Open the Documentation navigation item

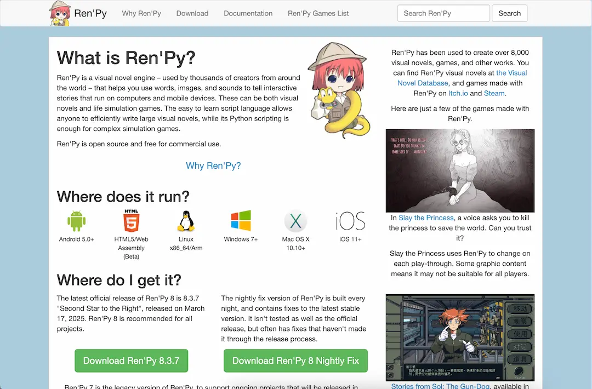[248, 13]
